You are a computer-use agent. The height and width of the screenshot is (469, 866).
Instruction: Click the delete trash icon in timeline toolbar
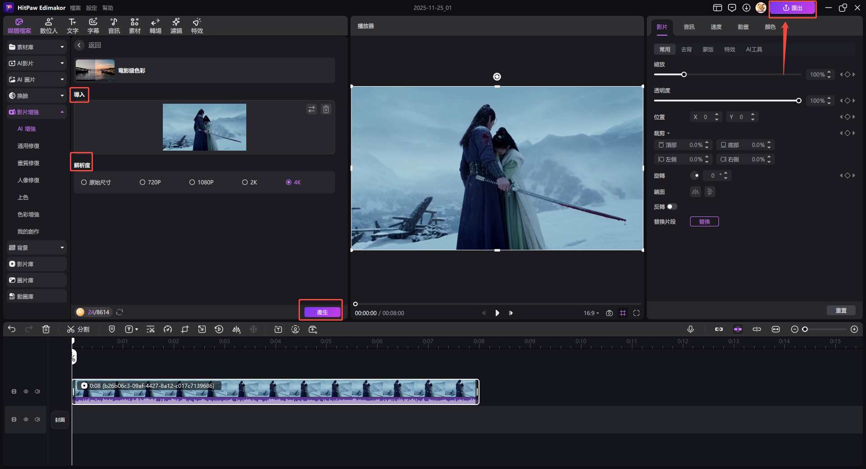tap(46, 329)
